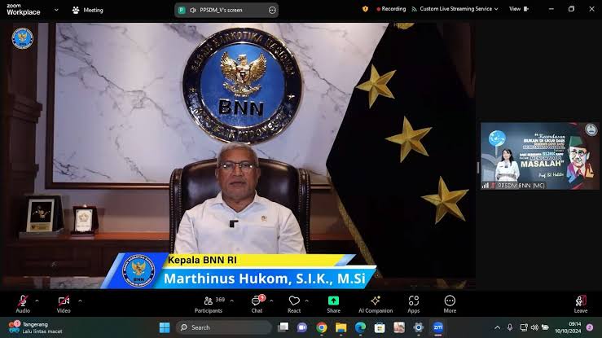Open the Chat panel
This screenshot has width=602, height=338.
click(x=257, y=305)
